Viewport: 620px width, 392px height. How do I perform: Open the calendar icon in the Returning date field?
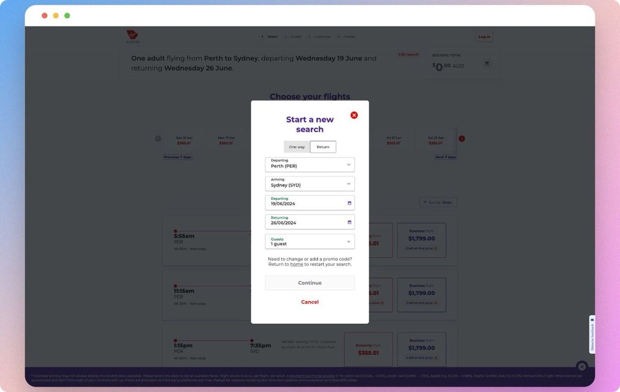349,222
